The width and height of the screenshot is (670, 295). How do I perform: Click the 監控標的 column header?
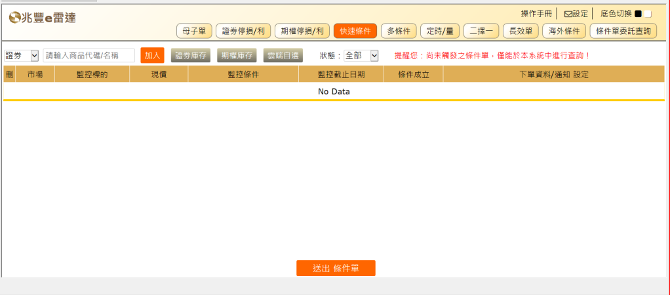pyautogui.click(x=92, y=74)
